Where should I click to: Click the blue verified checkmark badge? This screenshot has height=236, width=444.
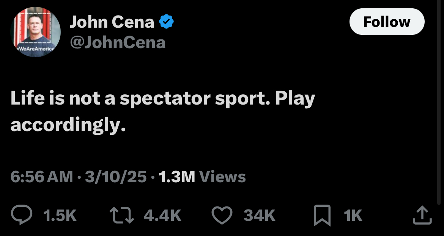click(166, 22)
